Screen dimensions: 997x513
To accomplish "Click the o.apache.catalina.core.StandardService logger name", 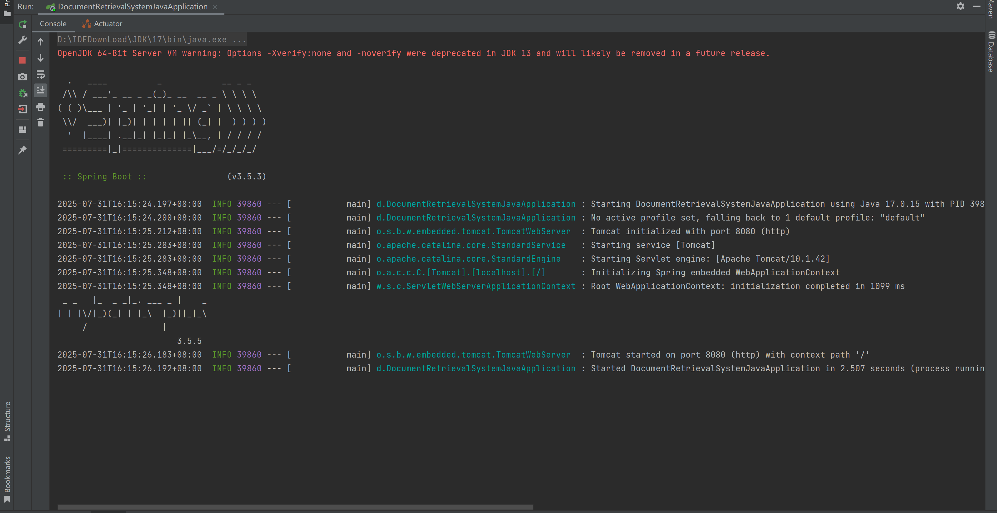I will pos(471,245).
